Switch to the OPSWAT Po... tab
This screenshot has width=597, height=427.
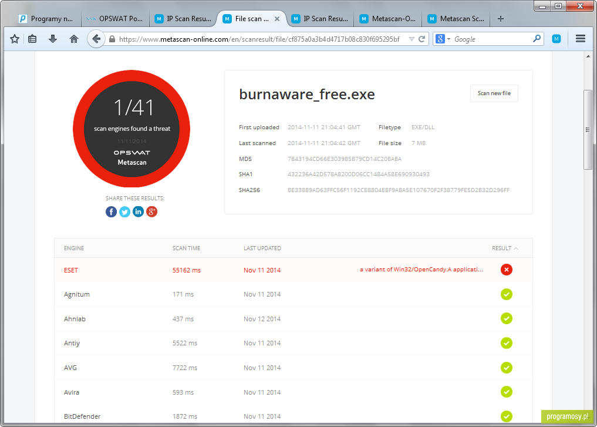pyautogui.click(x=114, y=19)
